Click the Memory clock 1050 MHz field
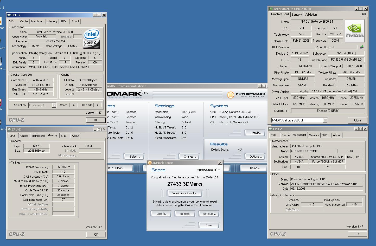The image size is (376, 246). click(x=328, y=98)
